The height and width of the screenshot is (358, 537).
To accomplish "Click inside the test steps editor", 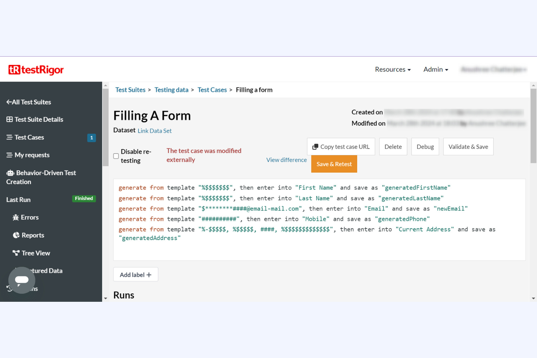I will tap(319, 250).
